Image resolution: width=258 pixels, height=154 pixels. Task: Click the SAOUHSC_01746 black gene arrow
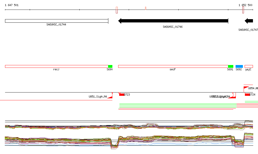pyautogui.click(x=173, y=21)
